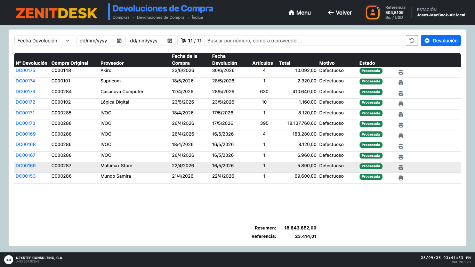Viewport: 475px width, 267px height.
Task: Click Procesada badge in DC00173 row
Action: [x=371, y=92]
